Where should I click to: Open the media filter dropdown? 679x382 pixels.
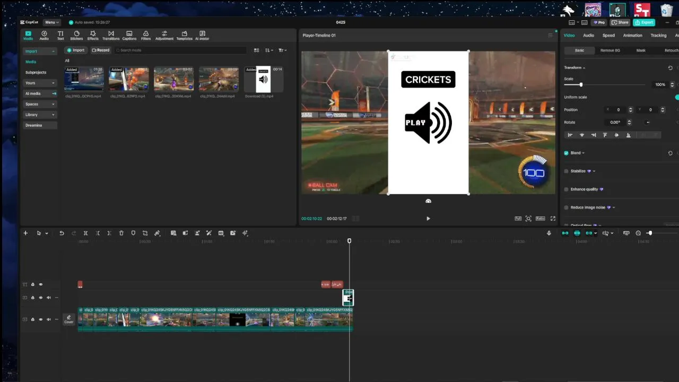[283, 50]
